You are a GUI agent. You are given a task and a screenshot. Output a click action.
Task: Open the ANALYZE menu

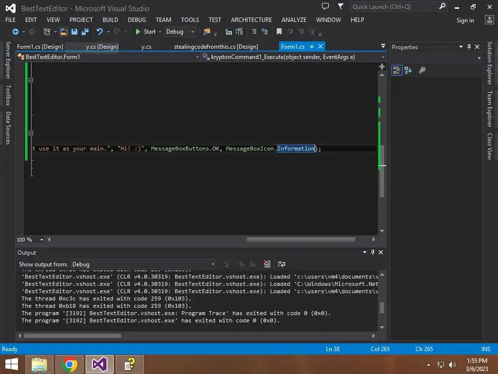[294, 19]
